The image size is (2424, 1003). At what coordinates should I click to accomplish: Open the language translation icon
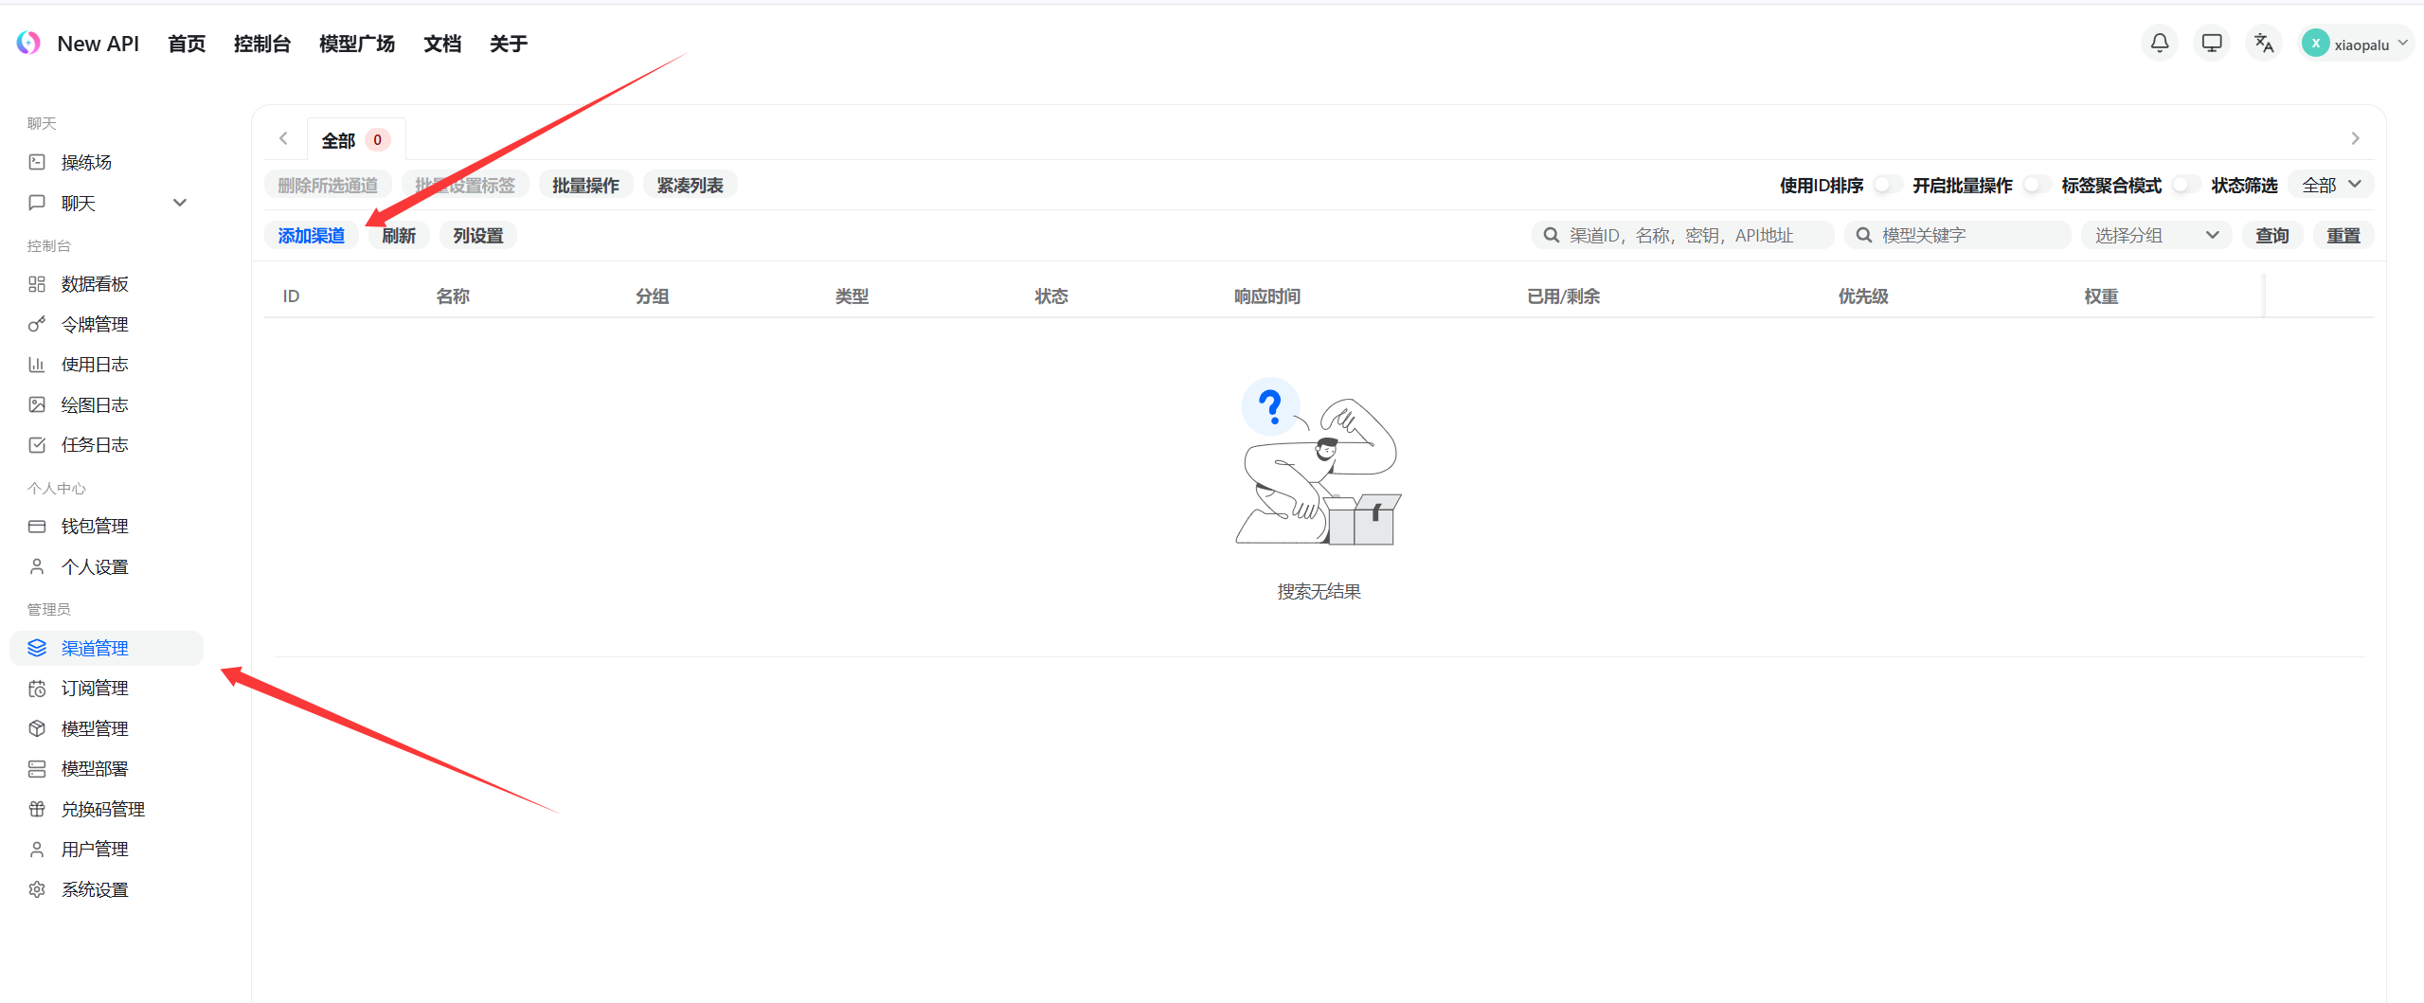(x=2263, y=44)
